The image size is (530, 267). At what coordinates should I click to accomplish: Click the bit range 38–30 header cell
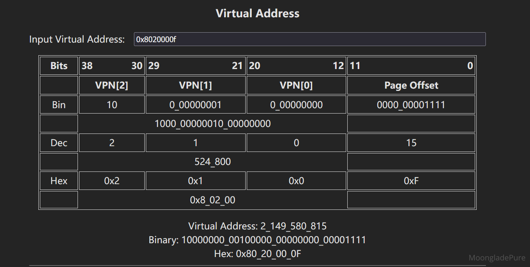pyautogui.click(x=112, y=66)
